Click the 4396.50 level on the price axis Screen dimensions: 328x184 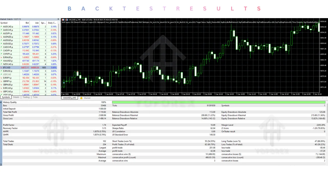pyautogui.click(x=324, y=27)
